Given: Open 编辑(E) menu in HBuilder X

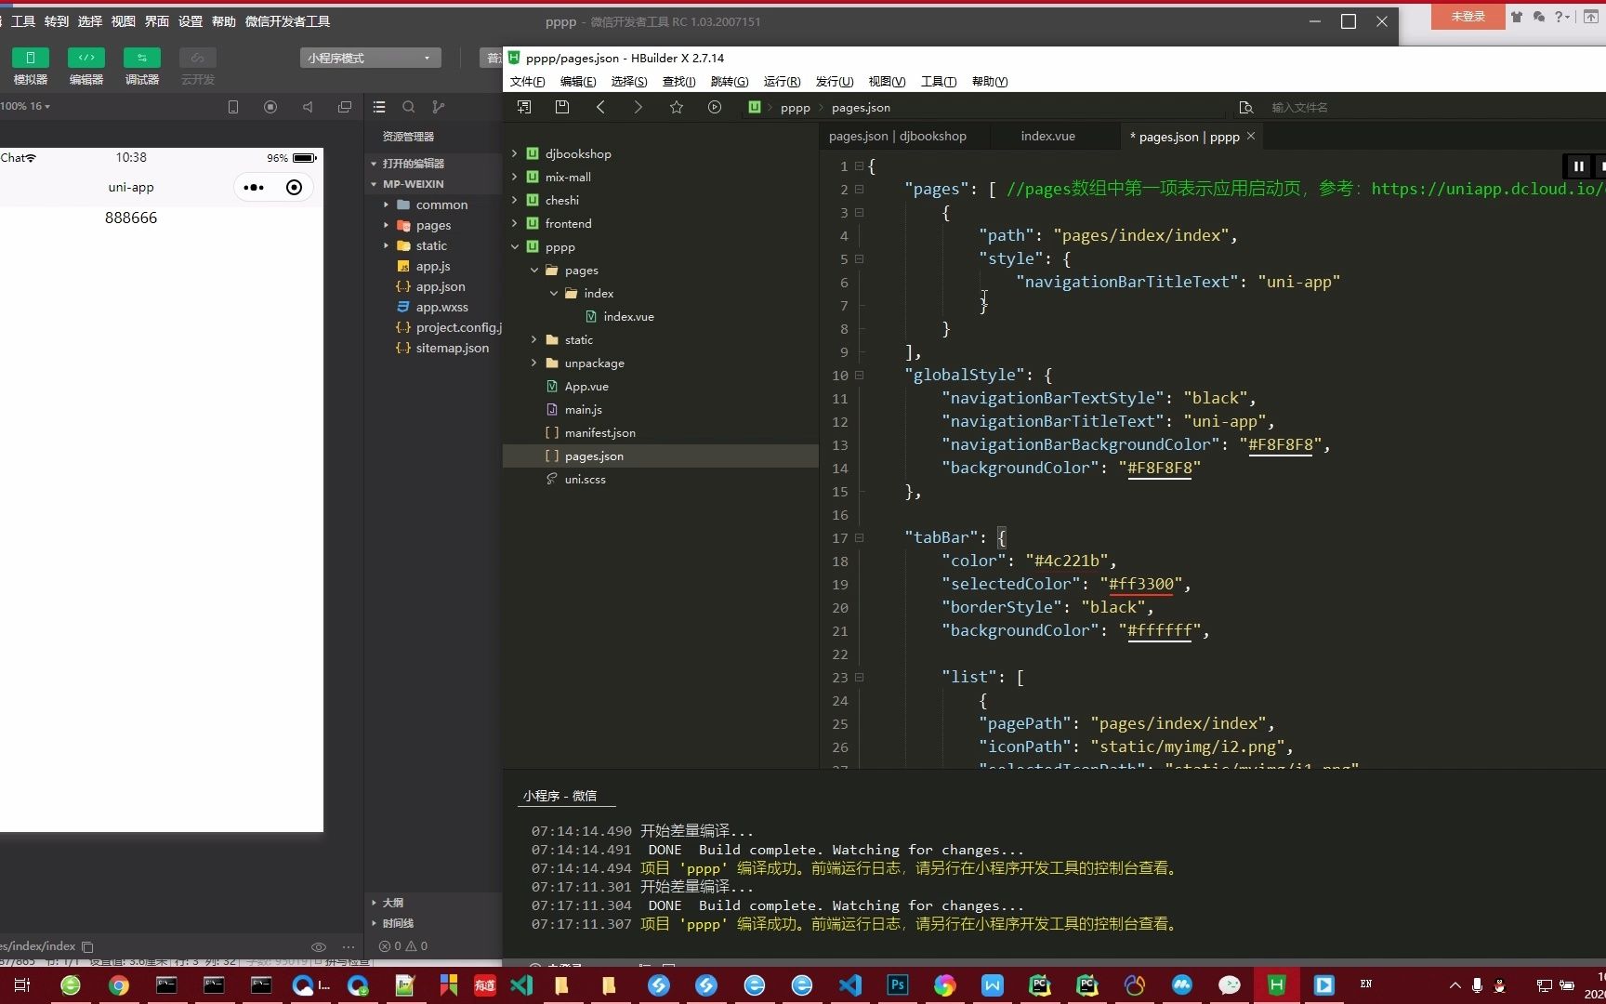Looking at the screenshot, I should click(x=577, y=82).
